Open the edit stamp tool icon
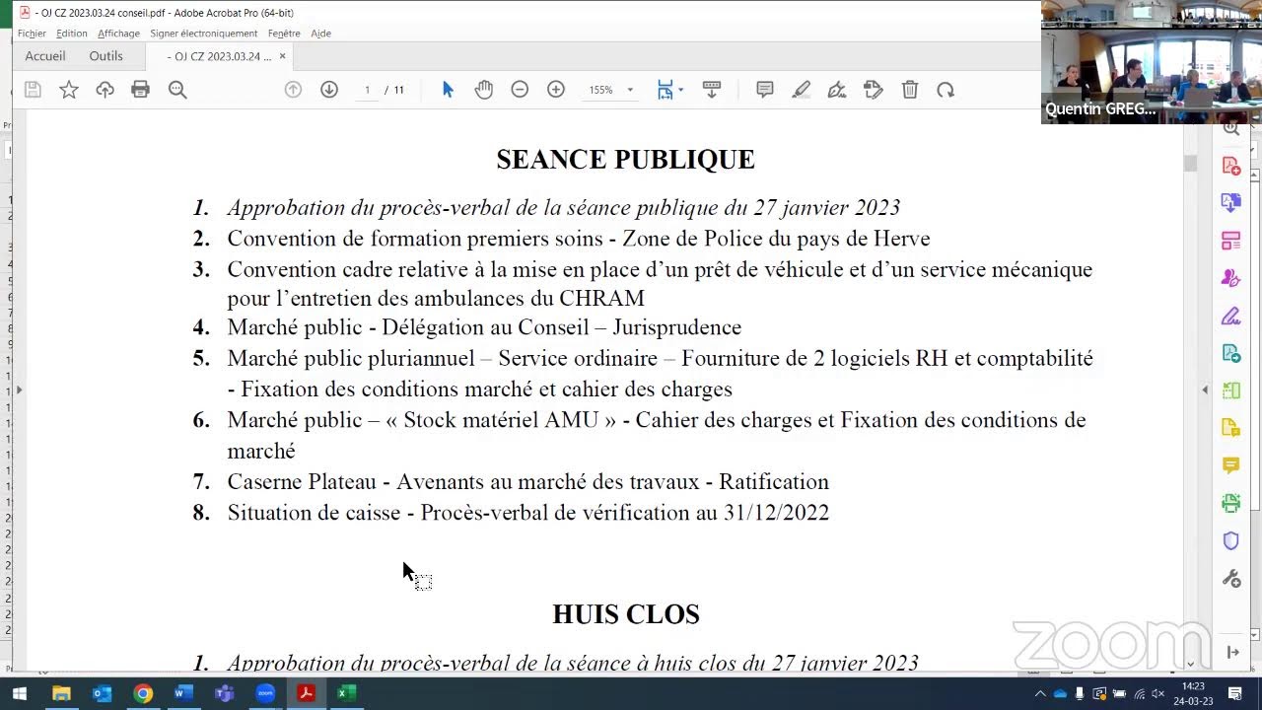Image resolution: width=1262 pixels, height=710 pixels. [x=874, y=90]
